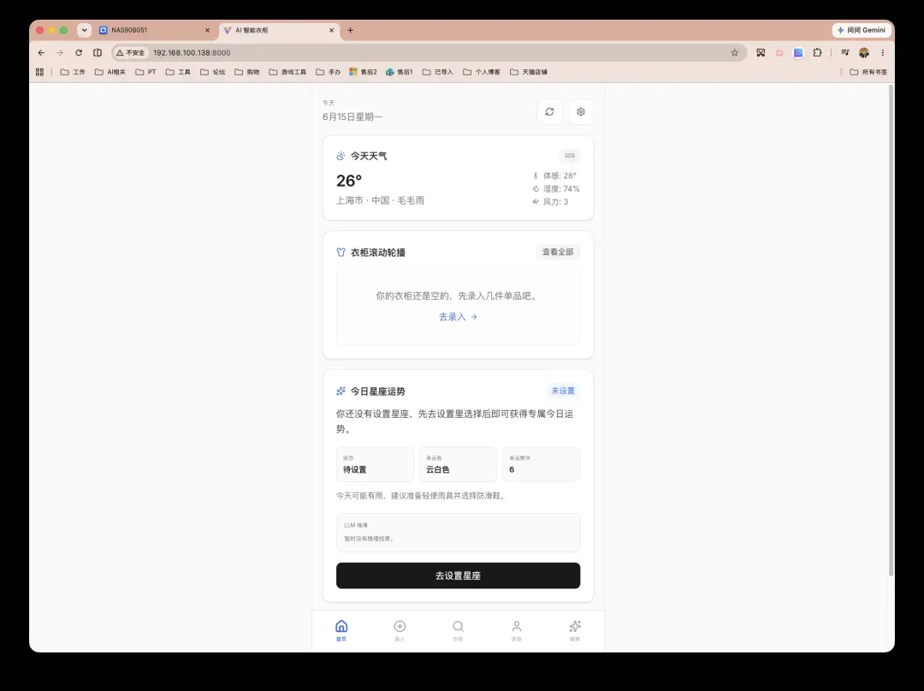The image size is (924, 691).
Task: Open the 录入 add item tab
Action: 400,630
